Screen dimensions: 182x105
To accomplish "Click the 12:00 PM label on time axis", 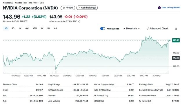I will [x=67, y=76].
